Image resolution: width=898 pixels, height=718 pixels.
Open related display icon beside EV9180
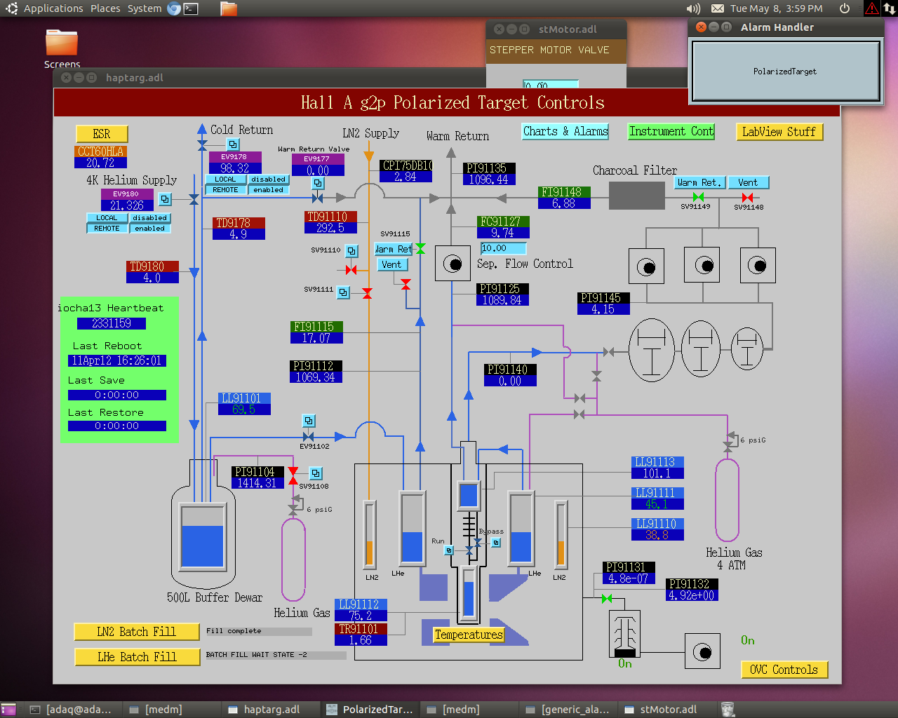coord(165,199)
